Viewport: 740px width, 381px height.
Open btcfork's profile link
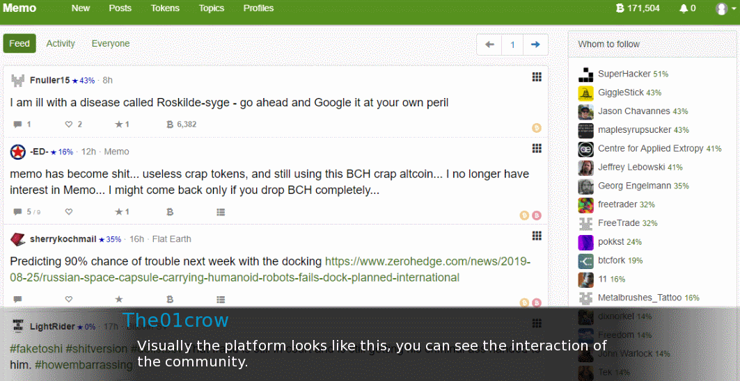point(612,260)
